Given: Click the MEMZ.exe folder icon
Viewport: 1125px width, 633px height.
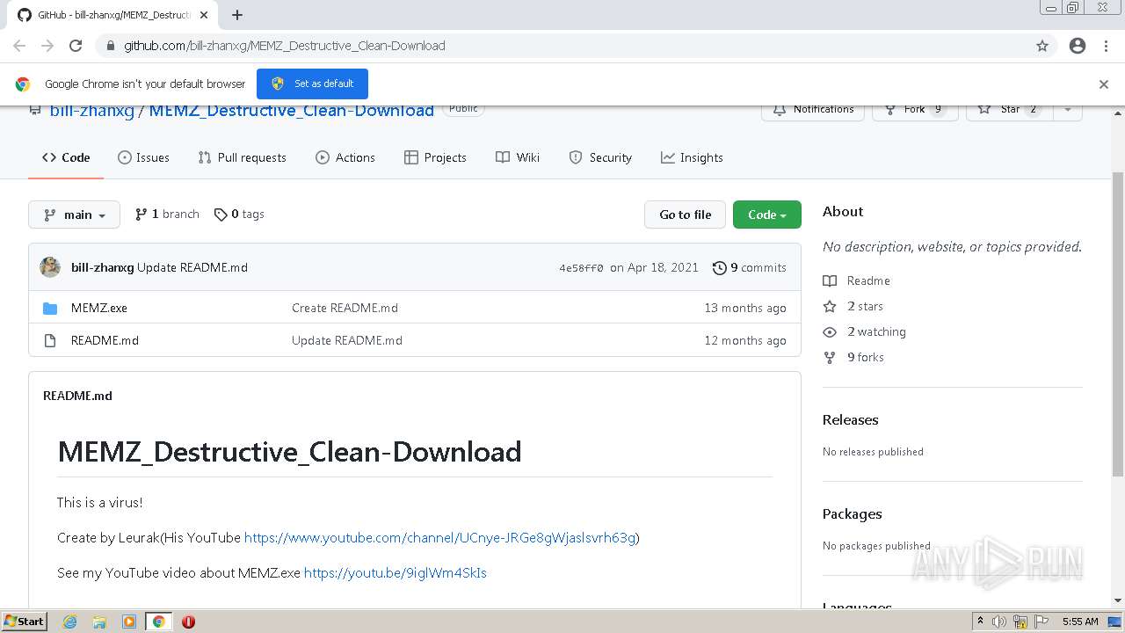Looking at the screenshot, I should click(x=50, y=309).
